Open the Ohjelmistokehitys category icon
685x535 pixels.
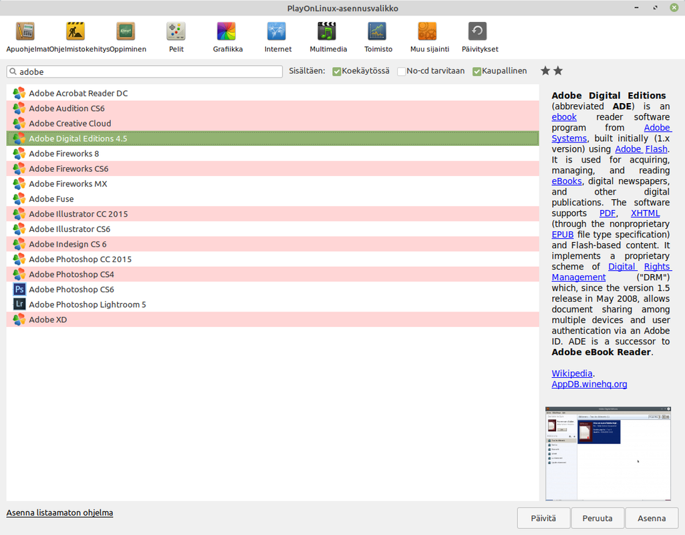[x=76, y=31]
